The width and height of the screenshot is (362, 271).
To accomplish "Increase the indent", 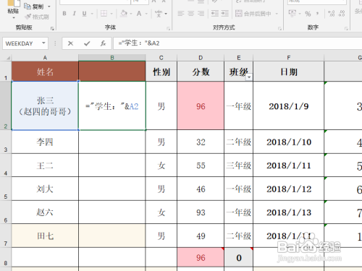I will [x=224, y=14].
